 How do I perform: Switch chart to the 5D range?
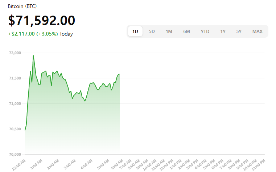pos(152,31)
